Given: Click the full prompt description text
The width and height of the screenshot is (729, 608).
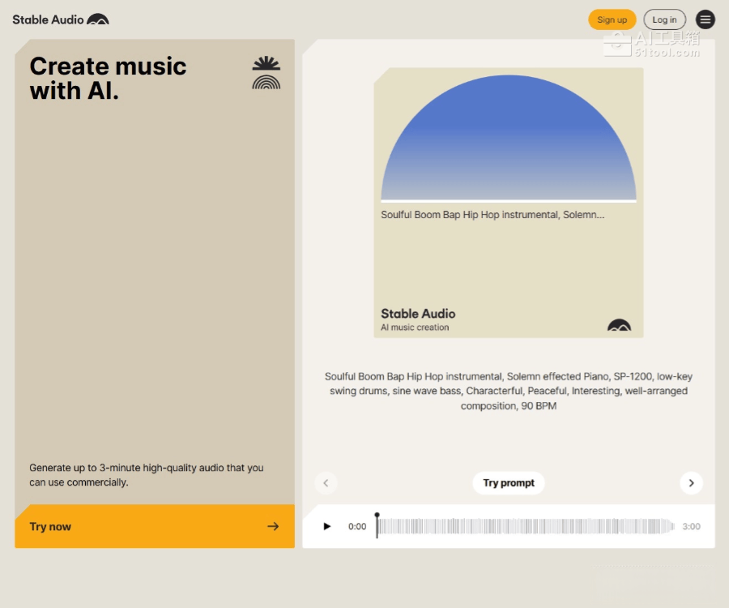Looking at the screenshot, I should coord(509,391).
